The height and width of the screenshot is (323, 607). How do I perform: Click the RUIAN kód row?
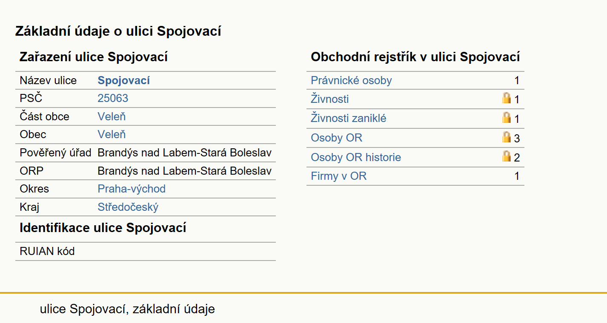pyautogui.click(x=146, y=251)
